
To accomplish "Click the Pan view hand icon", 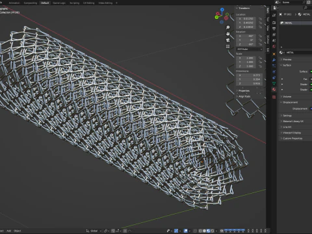I will pyautogui.click(x=227, y=34).
